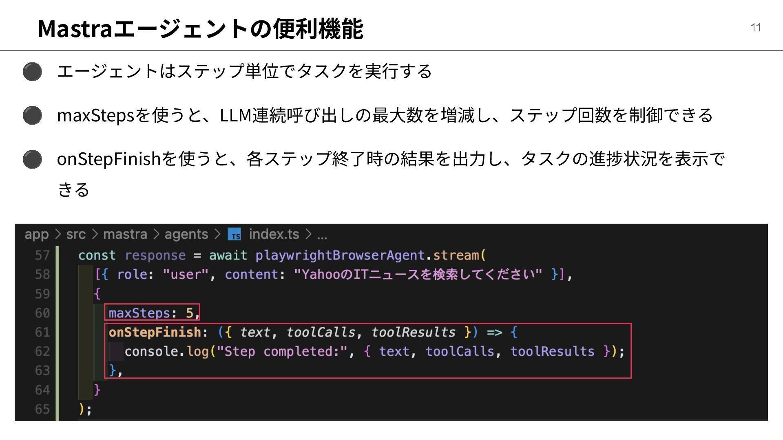Click the first bullet point marker
This screenshot has width=783, height=440.
[x=32, y=72]
